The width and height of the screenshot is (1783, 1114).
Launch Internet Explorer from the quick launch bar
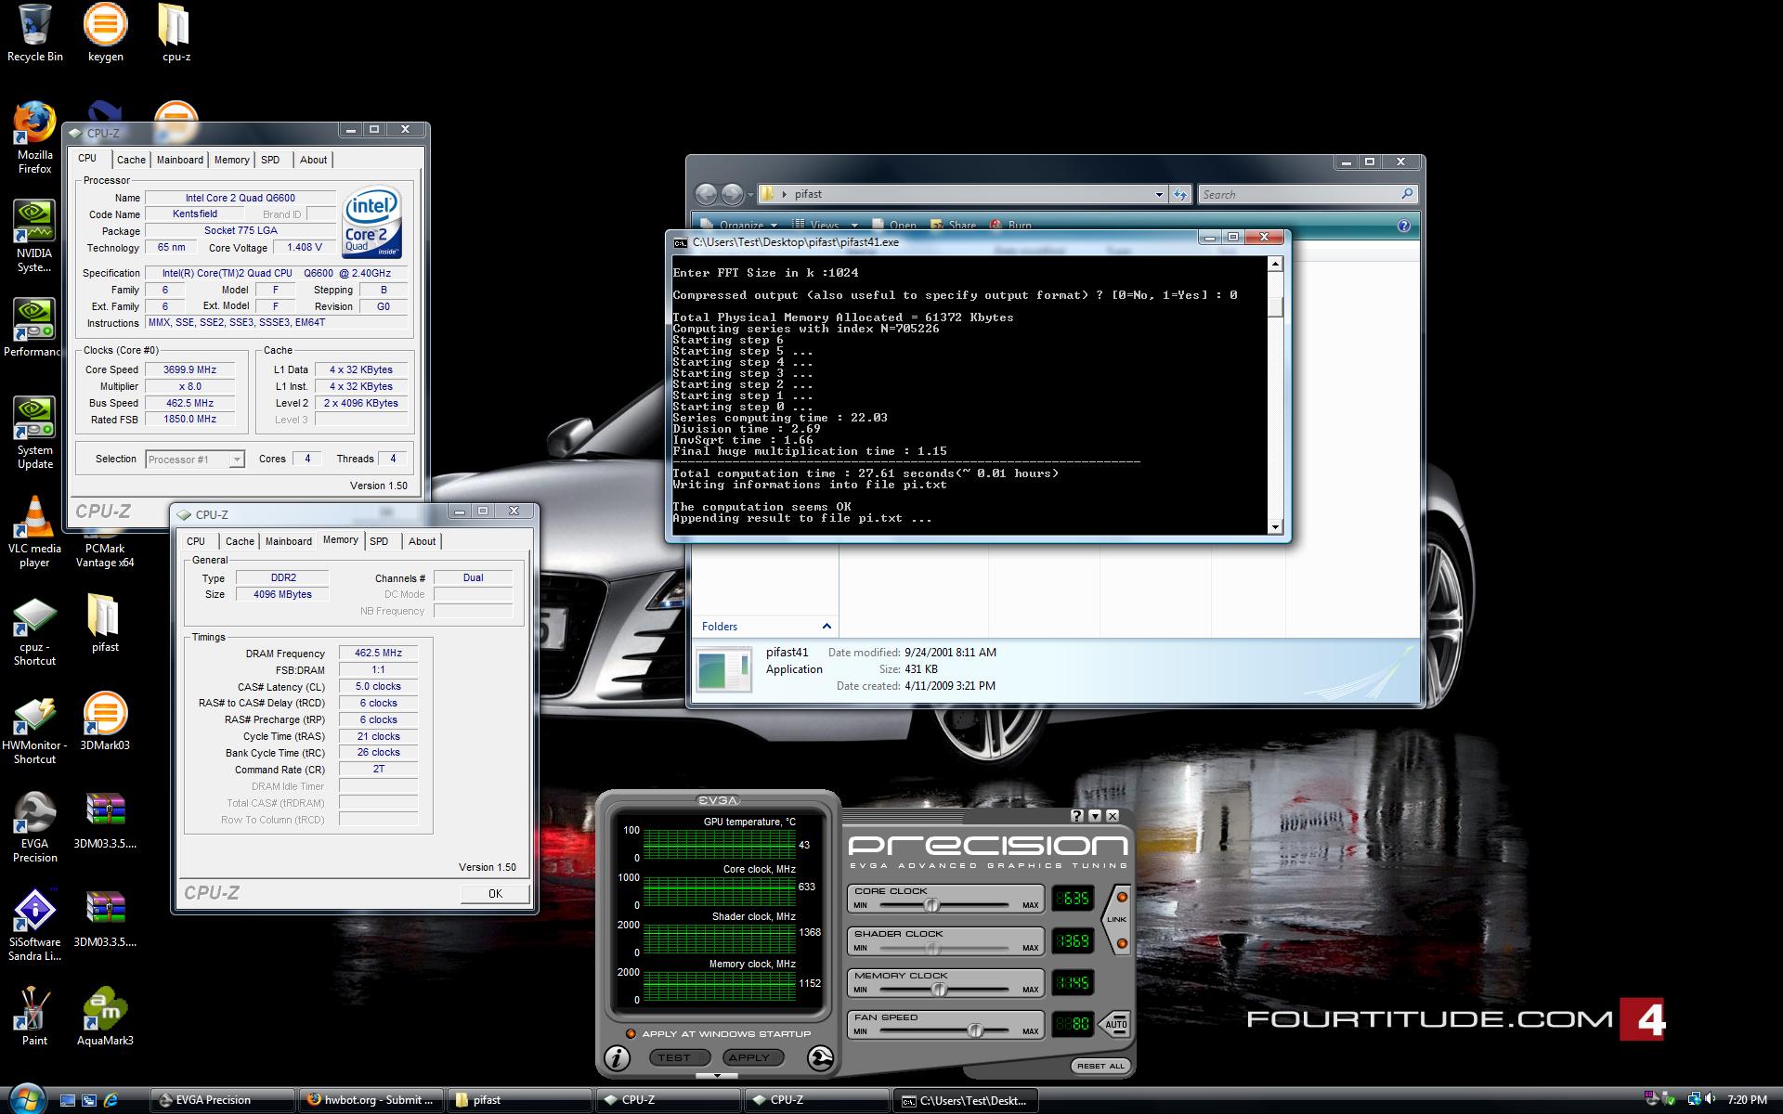tap(111, 1100)
